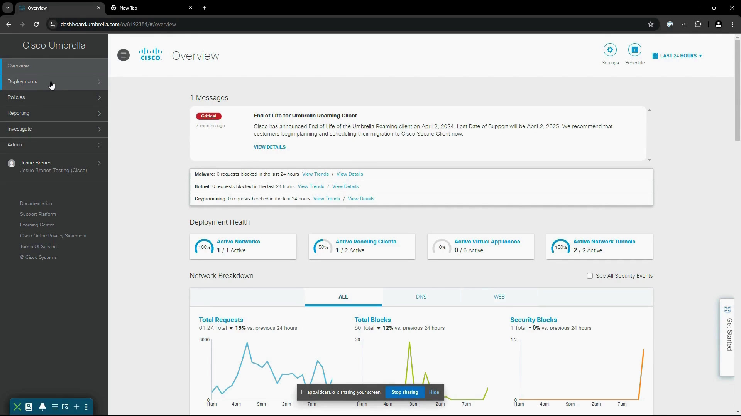Open Active Roaming Clients card
This screenshot has width=741, height=416.
362,247
